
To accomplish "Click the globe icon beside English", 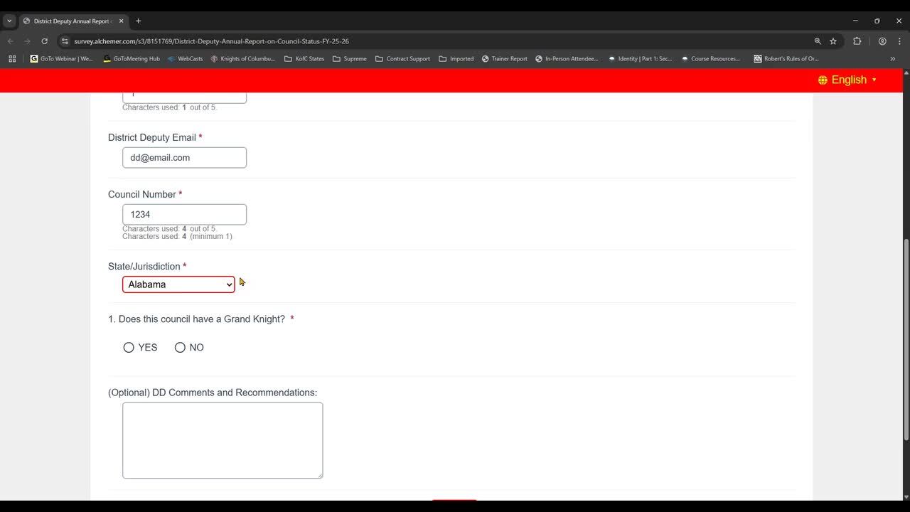I will click(x=823, y=80).
